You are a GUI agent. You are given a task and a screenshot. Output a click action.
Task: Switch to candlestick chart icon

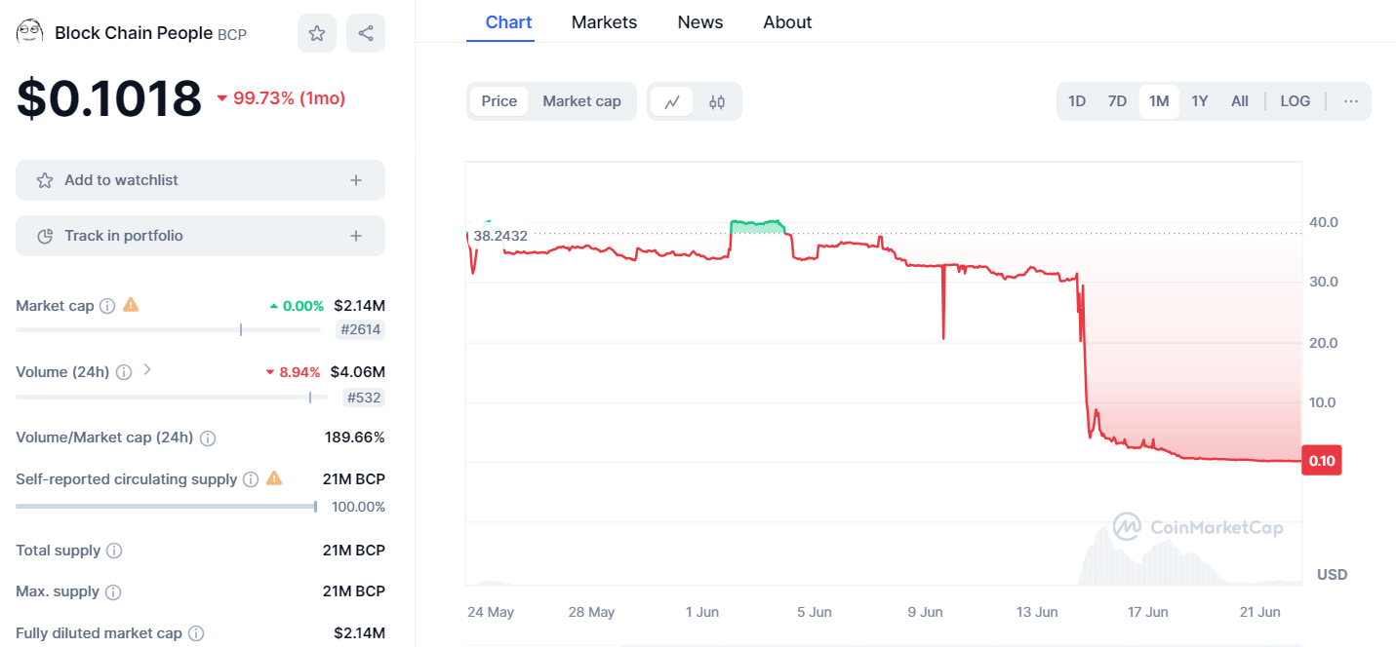click(717, 101)
